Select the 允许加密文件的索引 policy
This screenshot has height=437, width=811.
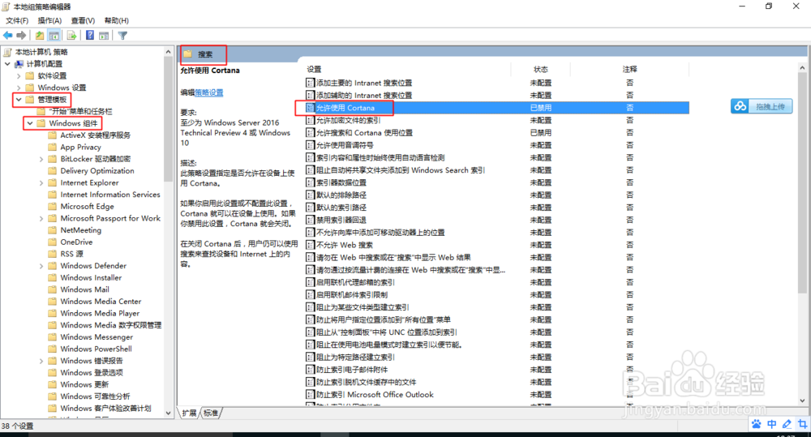(x=348, y=120)
